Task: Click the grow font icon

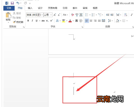Action: 55,15
